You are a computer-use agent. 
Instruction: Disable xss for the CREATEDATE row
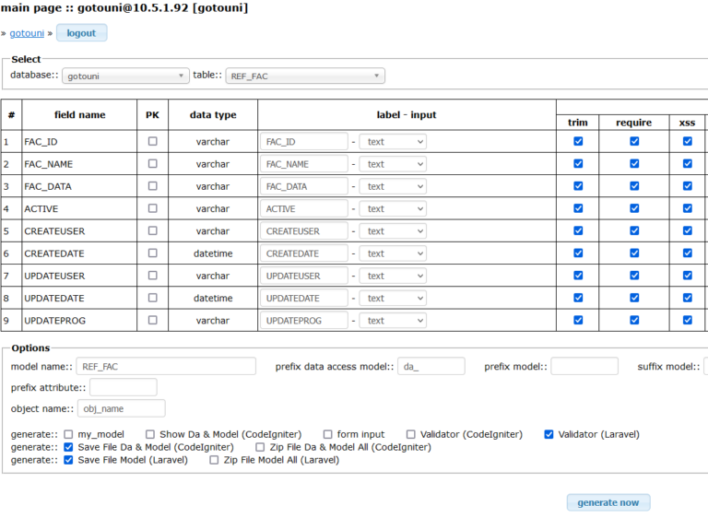point(687,253)
